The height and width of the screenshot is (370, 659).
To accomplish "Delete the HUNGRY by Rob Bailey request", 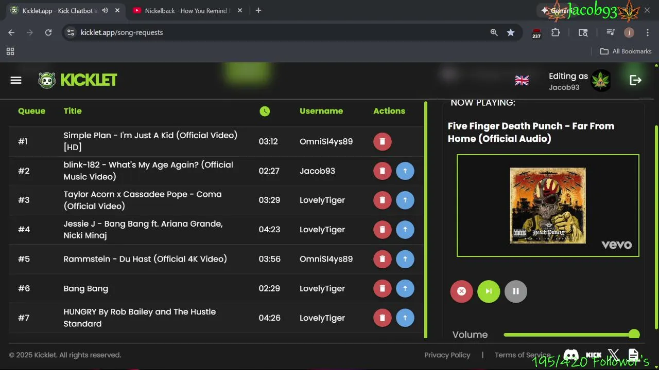I will 382,318.
